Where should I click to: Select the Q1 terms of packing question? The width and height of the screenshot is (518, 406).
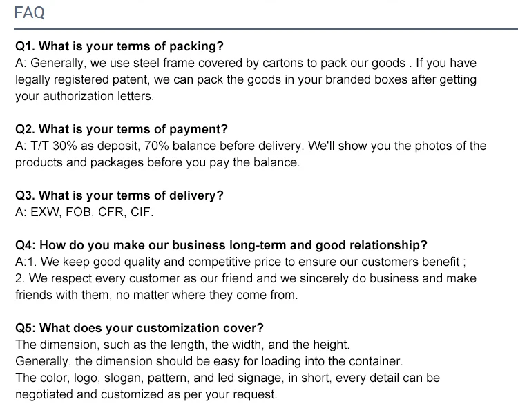[119, 46]
